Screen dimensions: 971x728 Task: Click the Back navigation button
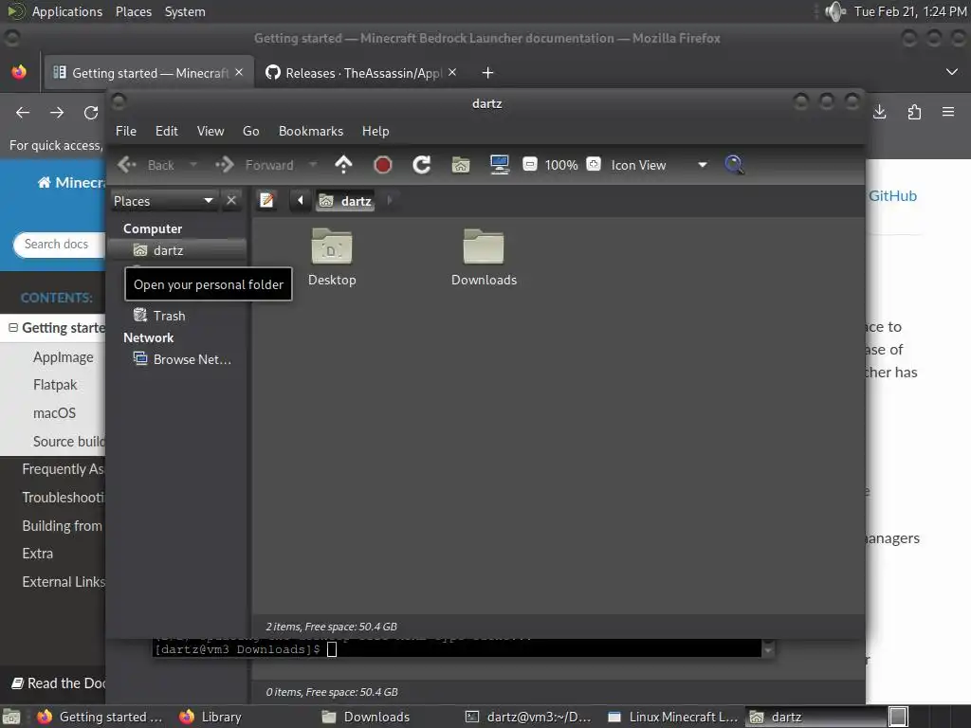point(147,165)
